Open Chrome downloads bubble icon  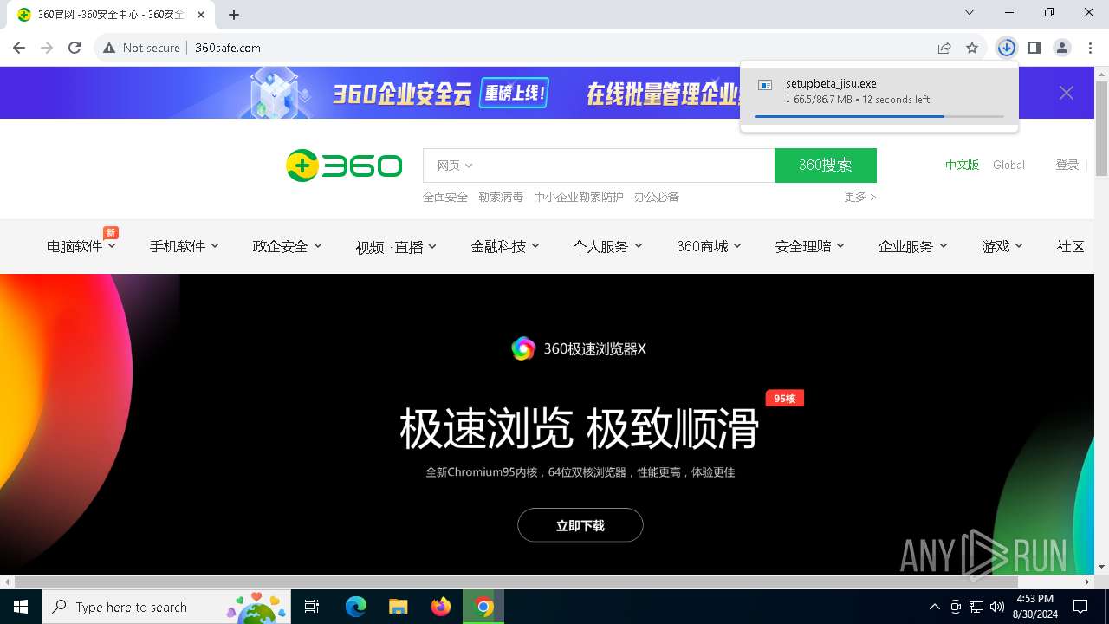click(x=1006, y=48)
